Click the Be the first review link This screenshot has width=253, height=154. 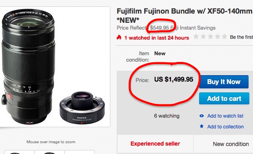[241, 37]
